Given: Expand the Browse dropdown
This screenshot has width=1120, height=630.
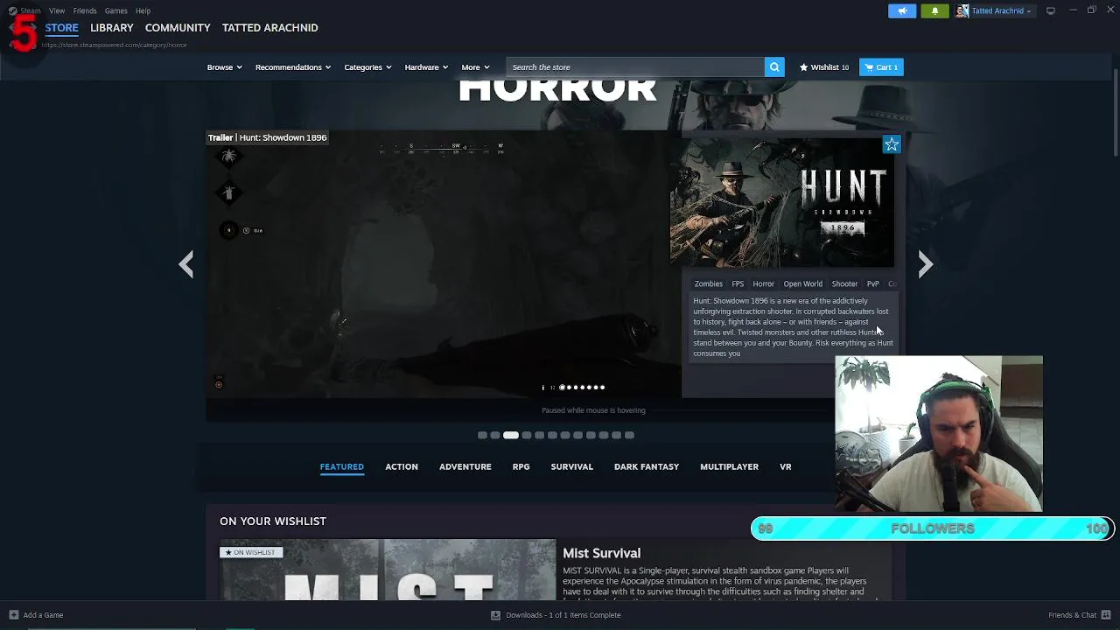Looking at the screenshot, I should point(225,67).
